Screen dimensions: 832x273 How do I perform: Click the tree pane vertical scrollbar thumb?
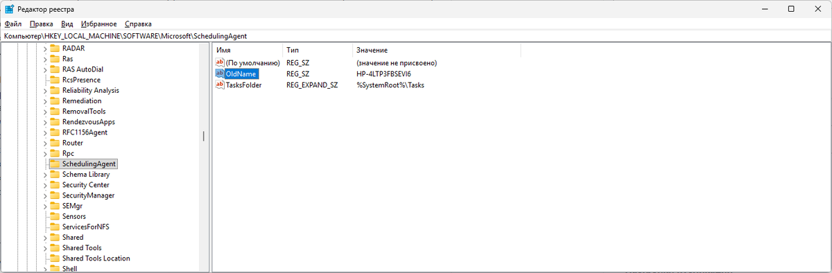click(203, 136)
